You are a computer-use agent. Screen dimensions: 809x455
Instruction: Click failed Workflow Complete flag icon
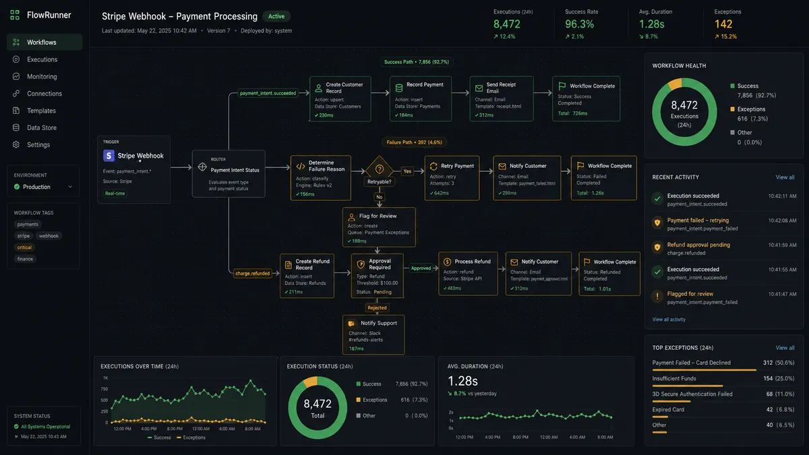[x=580, y=166]
